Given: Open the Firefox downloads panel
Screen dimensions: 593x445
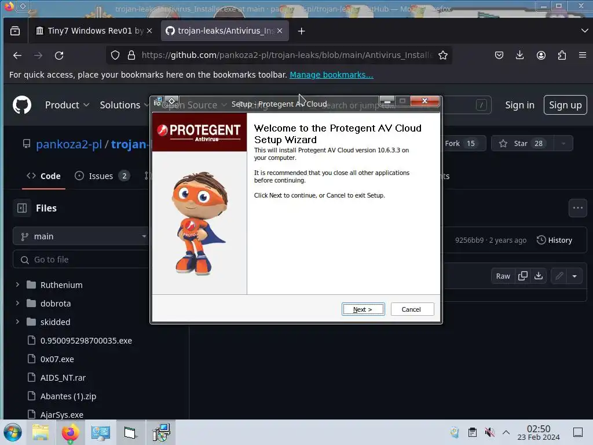Looking at the screenshot, I should click(520, 55).
